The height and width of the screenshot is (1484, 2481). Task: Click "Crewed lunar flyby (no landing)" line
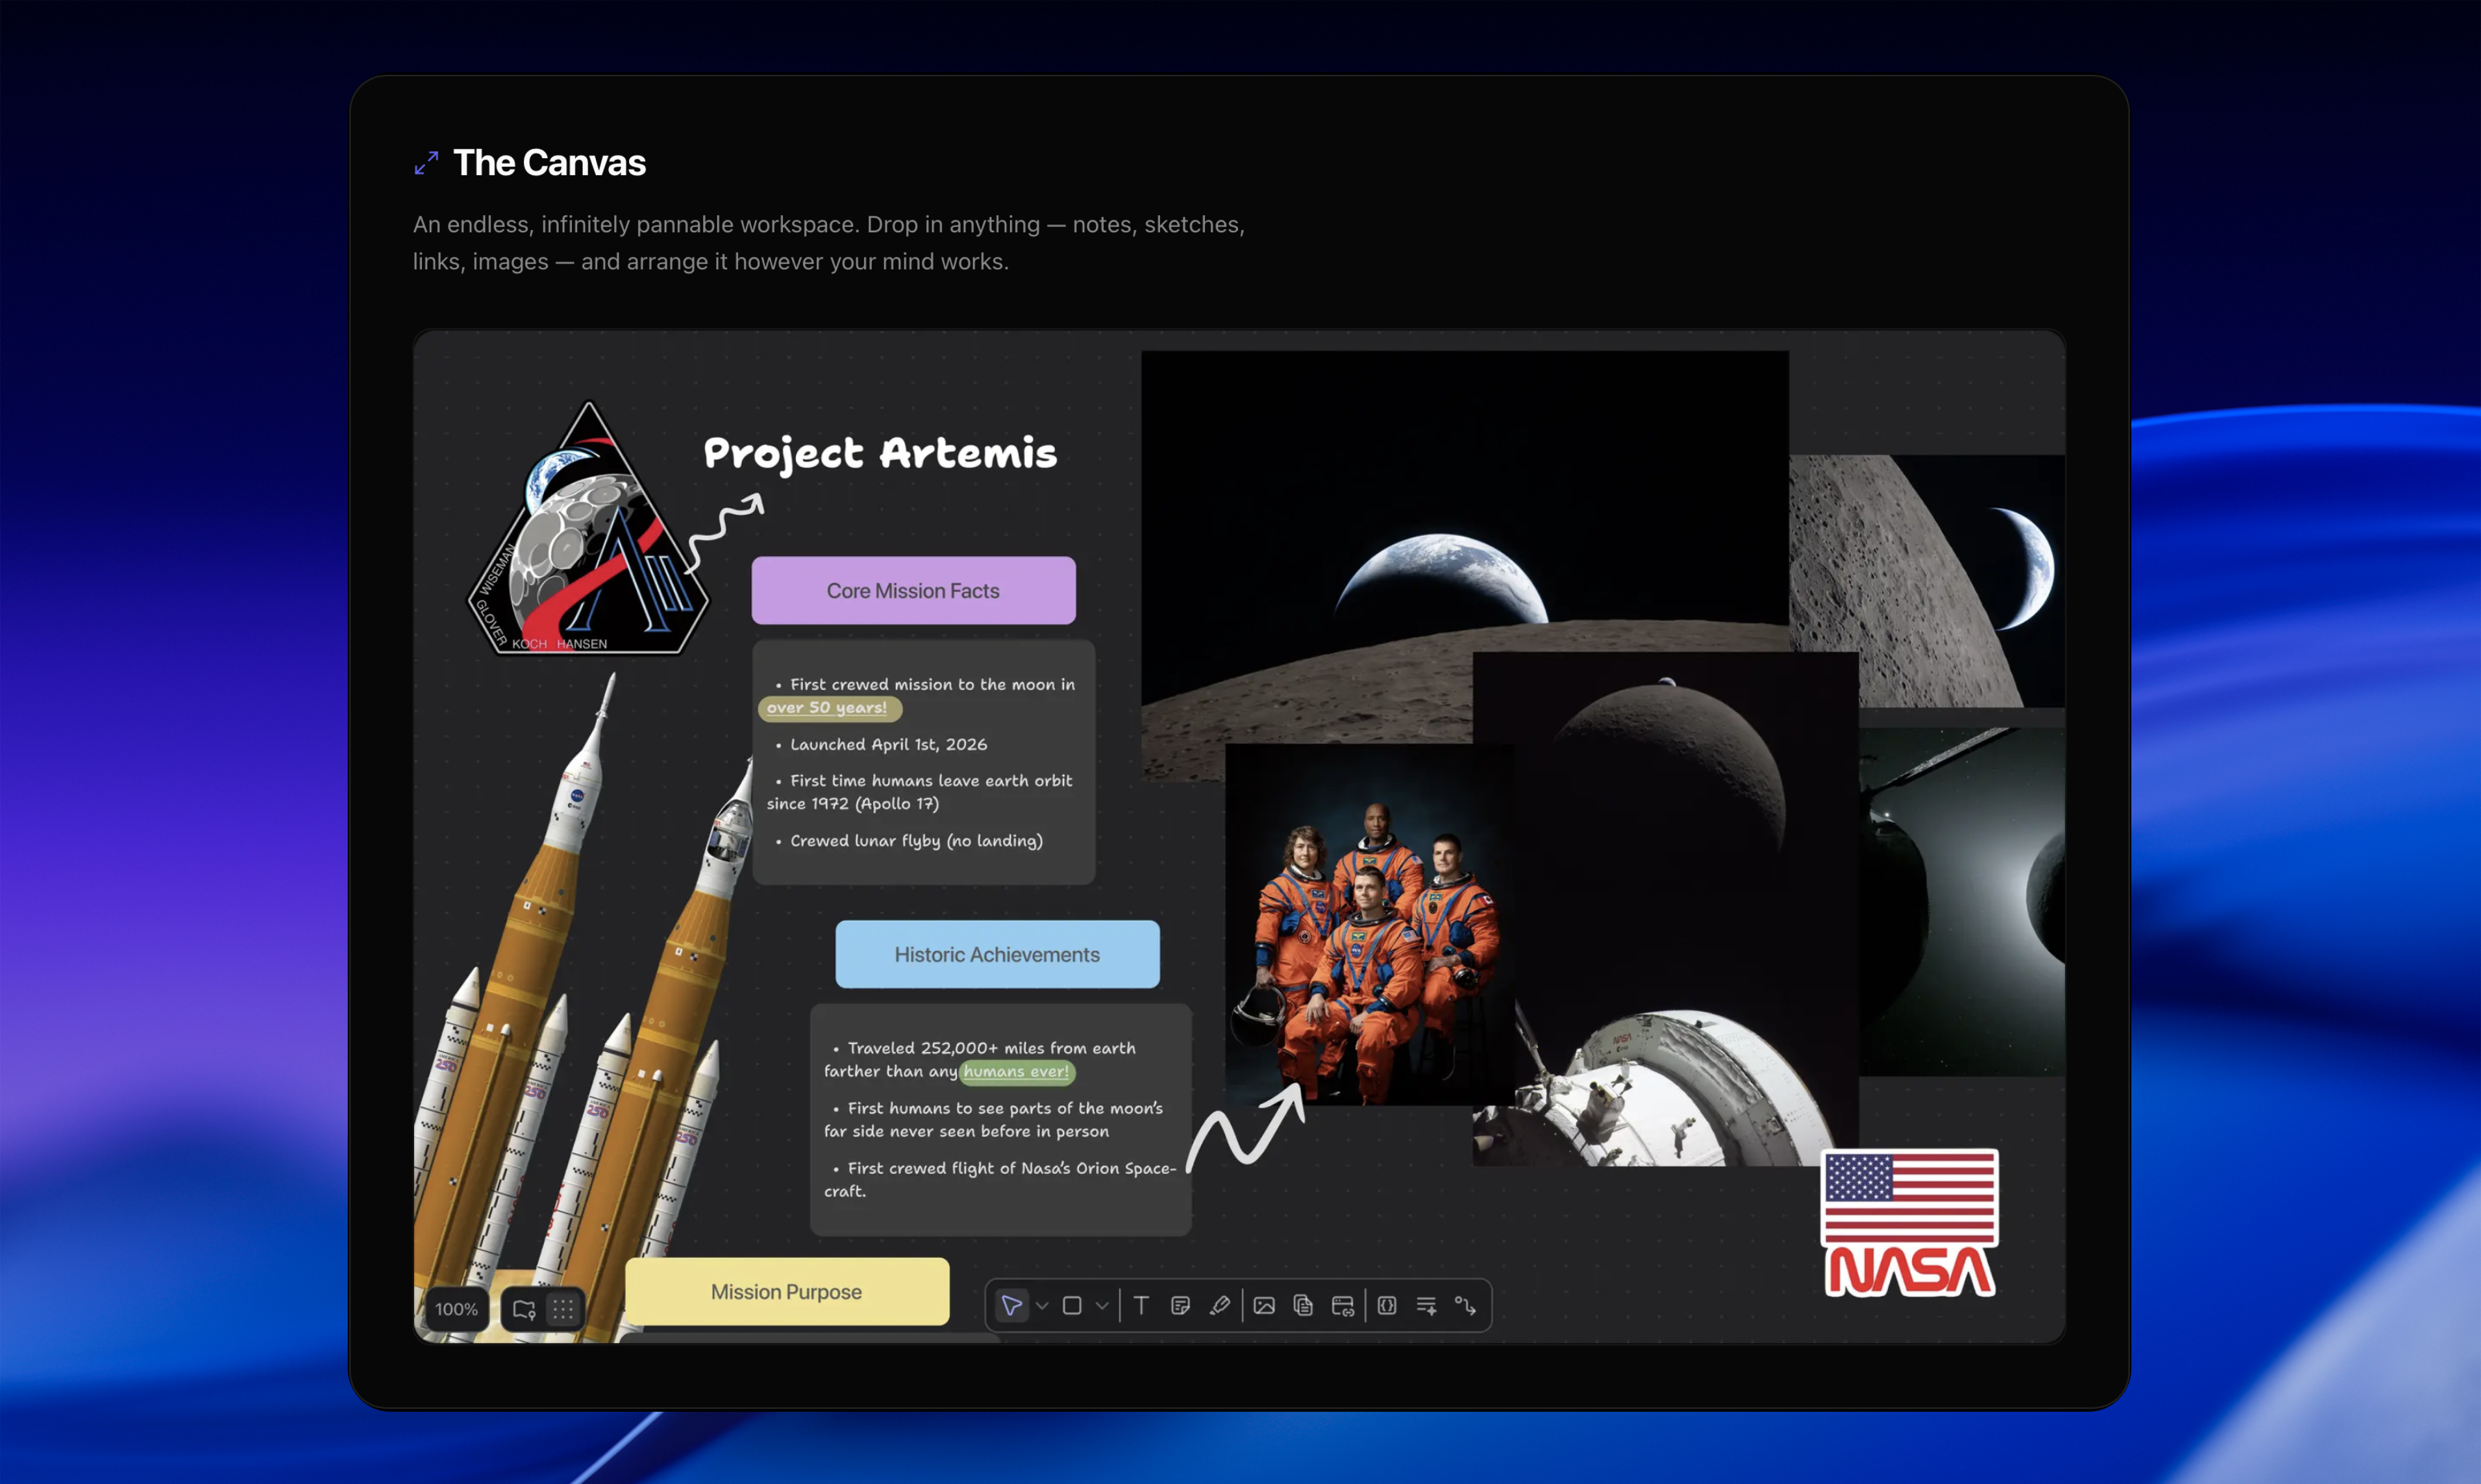(916, 841)
